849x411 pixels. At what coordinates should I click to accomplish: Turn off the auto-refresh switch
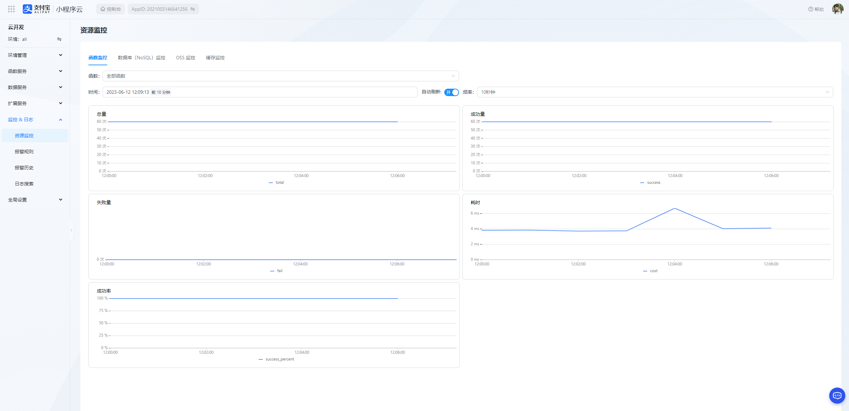pyautogui.click(x=451, y=92)
